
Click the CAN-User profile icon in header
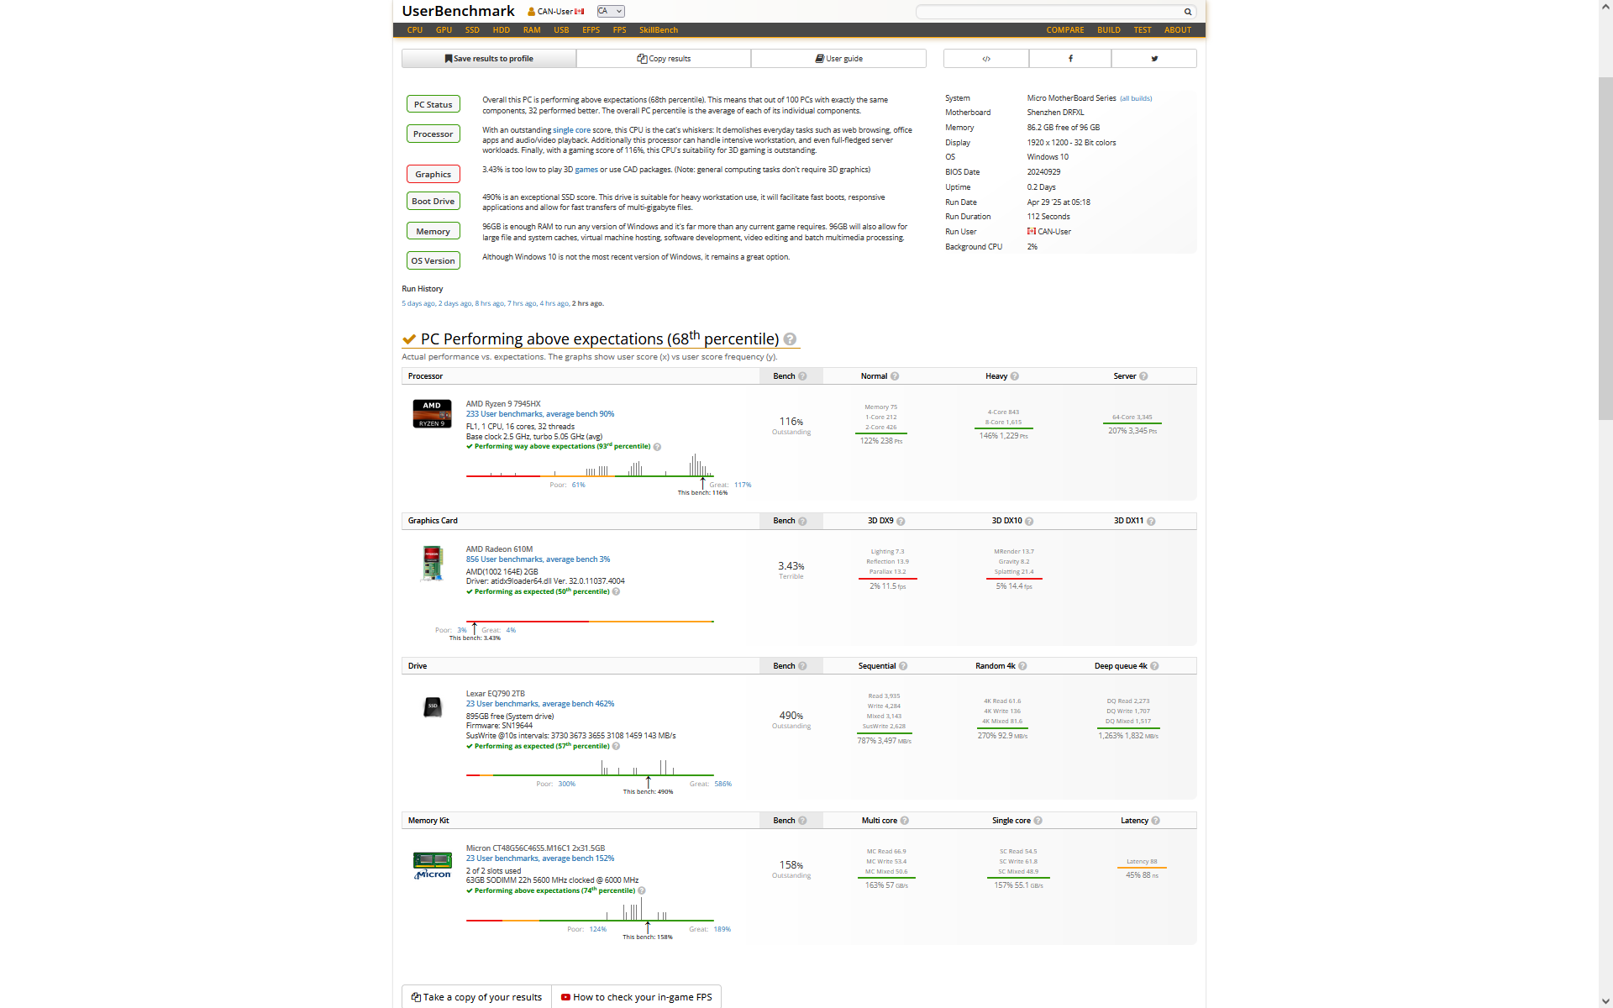point(531,12)
